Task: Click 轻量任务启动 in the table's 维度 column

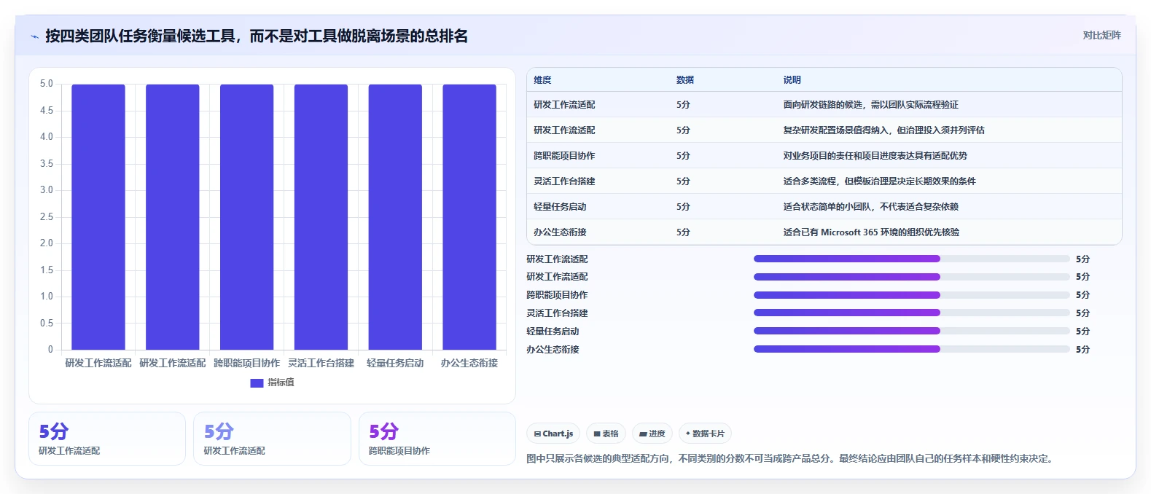Action: tap(560, 207)
